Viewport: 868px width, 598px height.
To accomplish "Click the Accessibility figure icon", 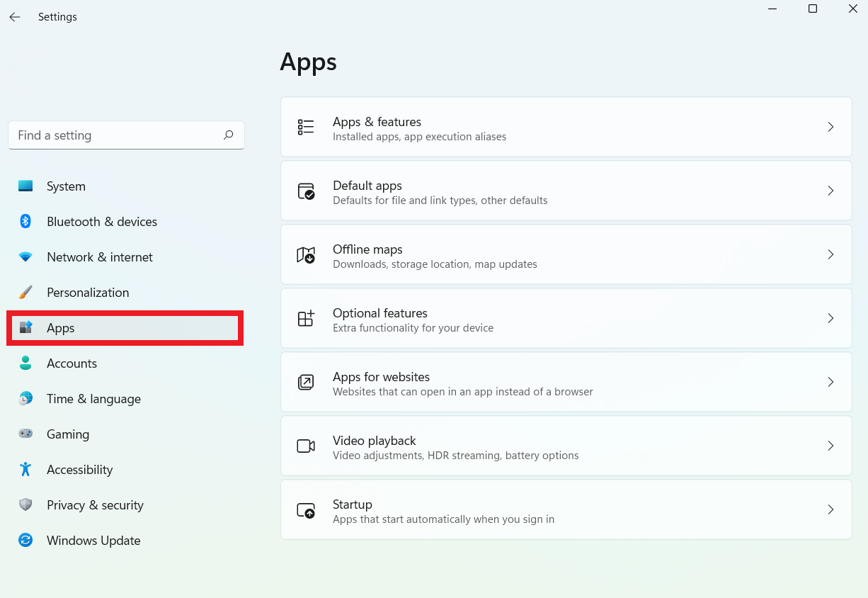I will coord(25,469).
